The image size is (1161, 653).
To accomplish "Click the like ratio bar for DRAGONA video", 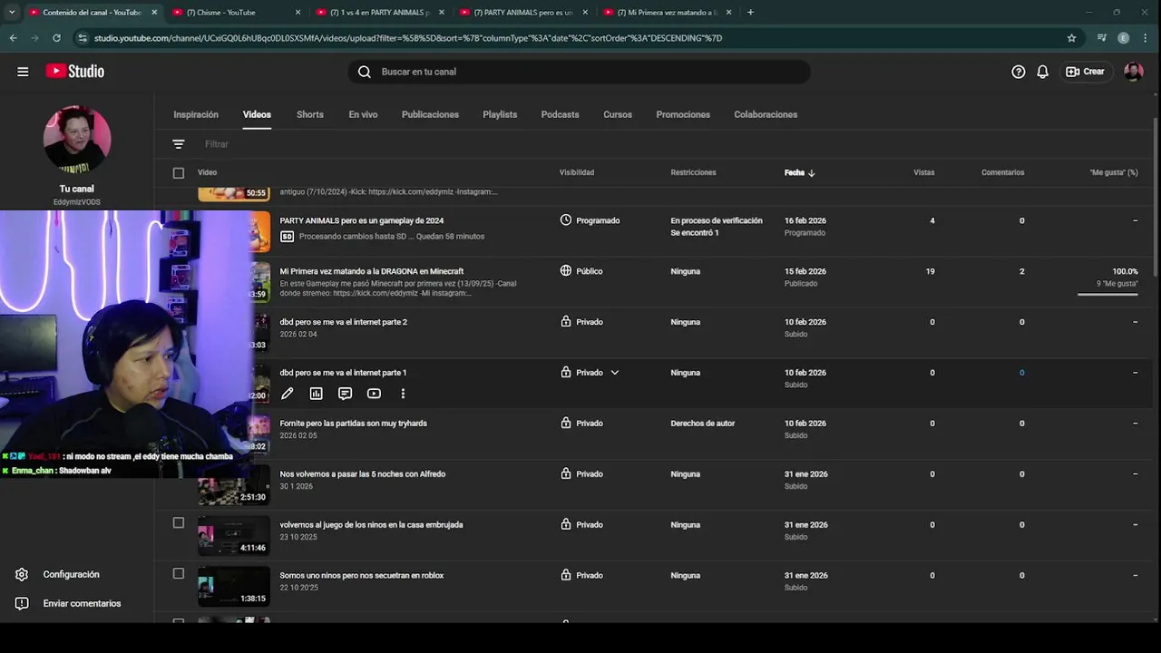I will click(x=1107, y=294).
